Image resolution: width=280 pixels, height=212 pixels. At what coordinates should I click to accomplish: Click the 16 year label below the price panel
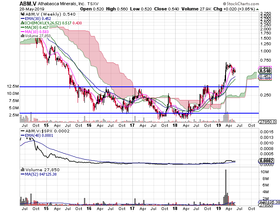(89, 125)
